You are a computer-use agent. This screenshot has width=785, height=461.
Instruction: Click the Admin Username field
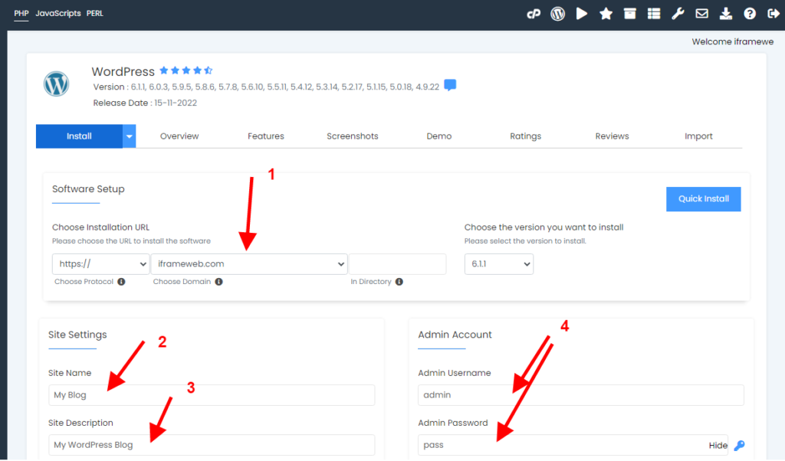point(581,395)
